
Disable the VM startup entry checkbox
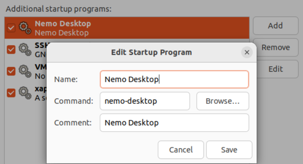coord(11,71)
